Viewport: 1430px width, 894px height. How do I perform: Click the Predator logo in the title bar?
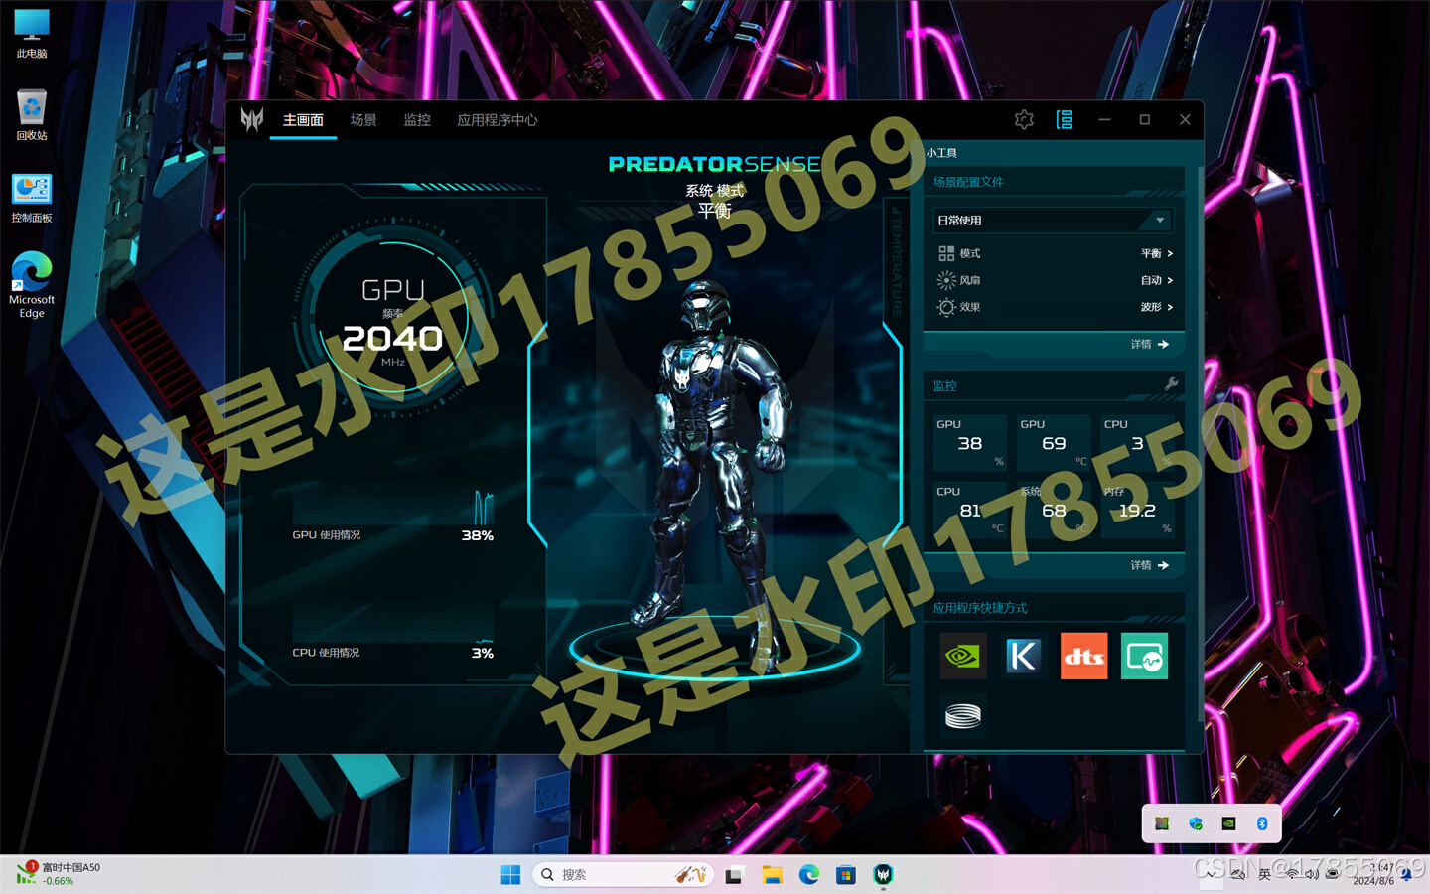(252, 120)
